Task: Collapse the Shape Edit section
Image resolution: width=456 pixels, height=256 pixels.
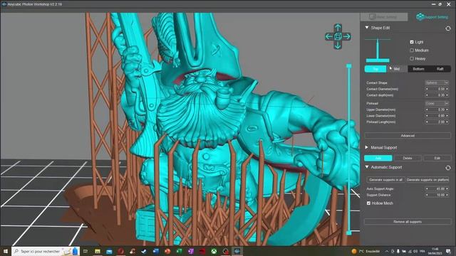Action: [367, 28]
